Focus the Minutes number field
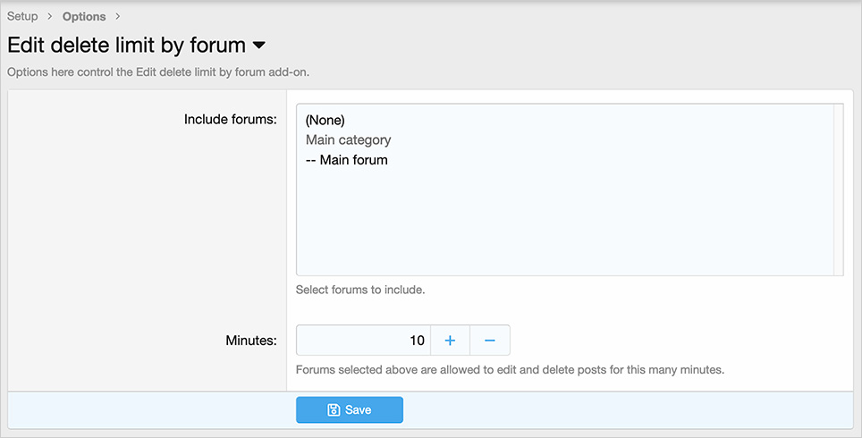The height and width of the screenshot is (438, 862). [x=363, y=341]
